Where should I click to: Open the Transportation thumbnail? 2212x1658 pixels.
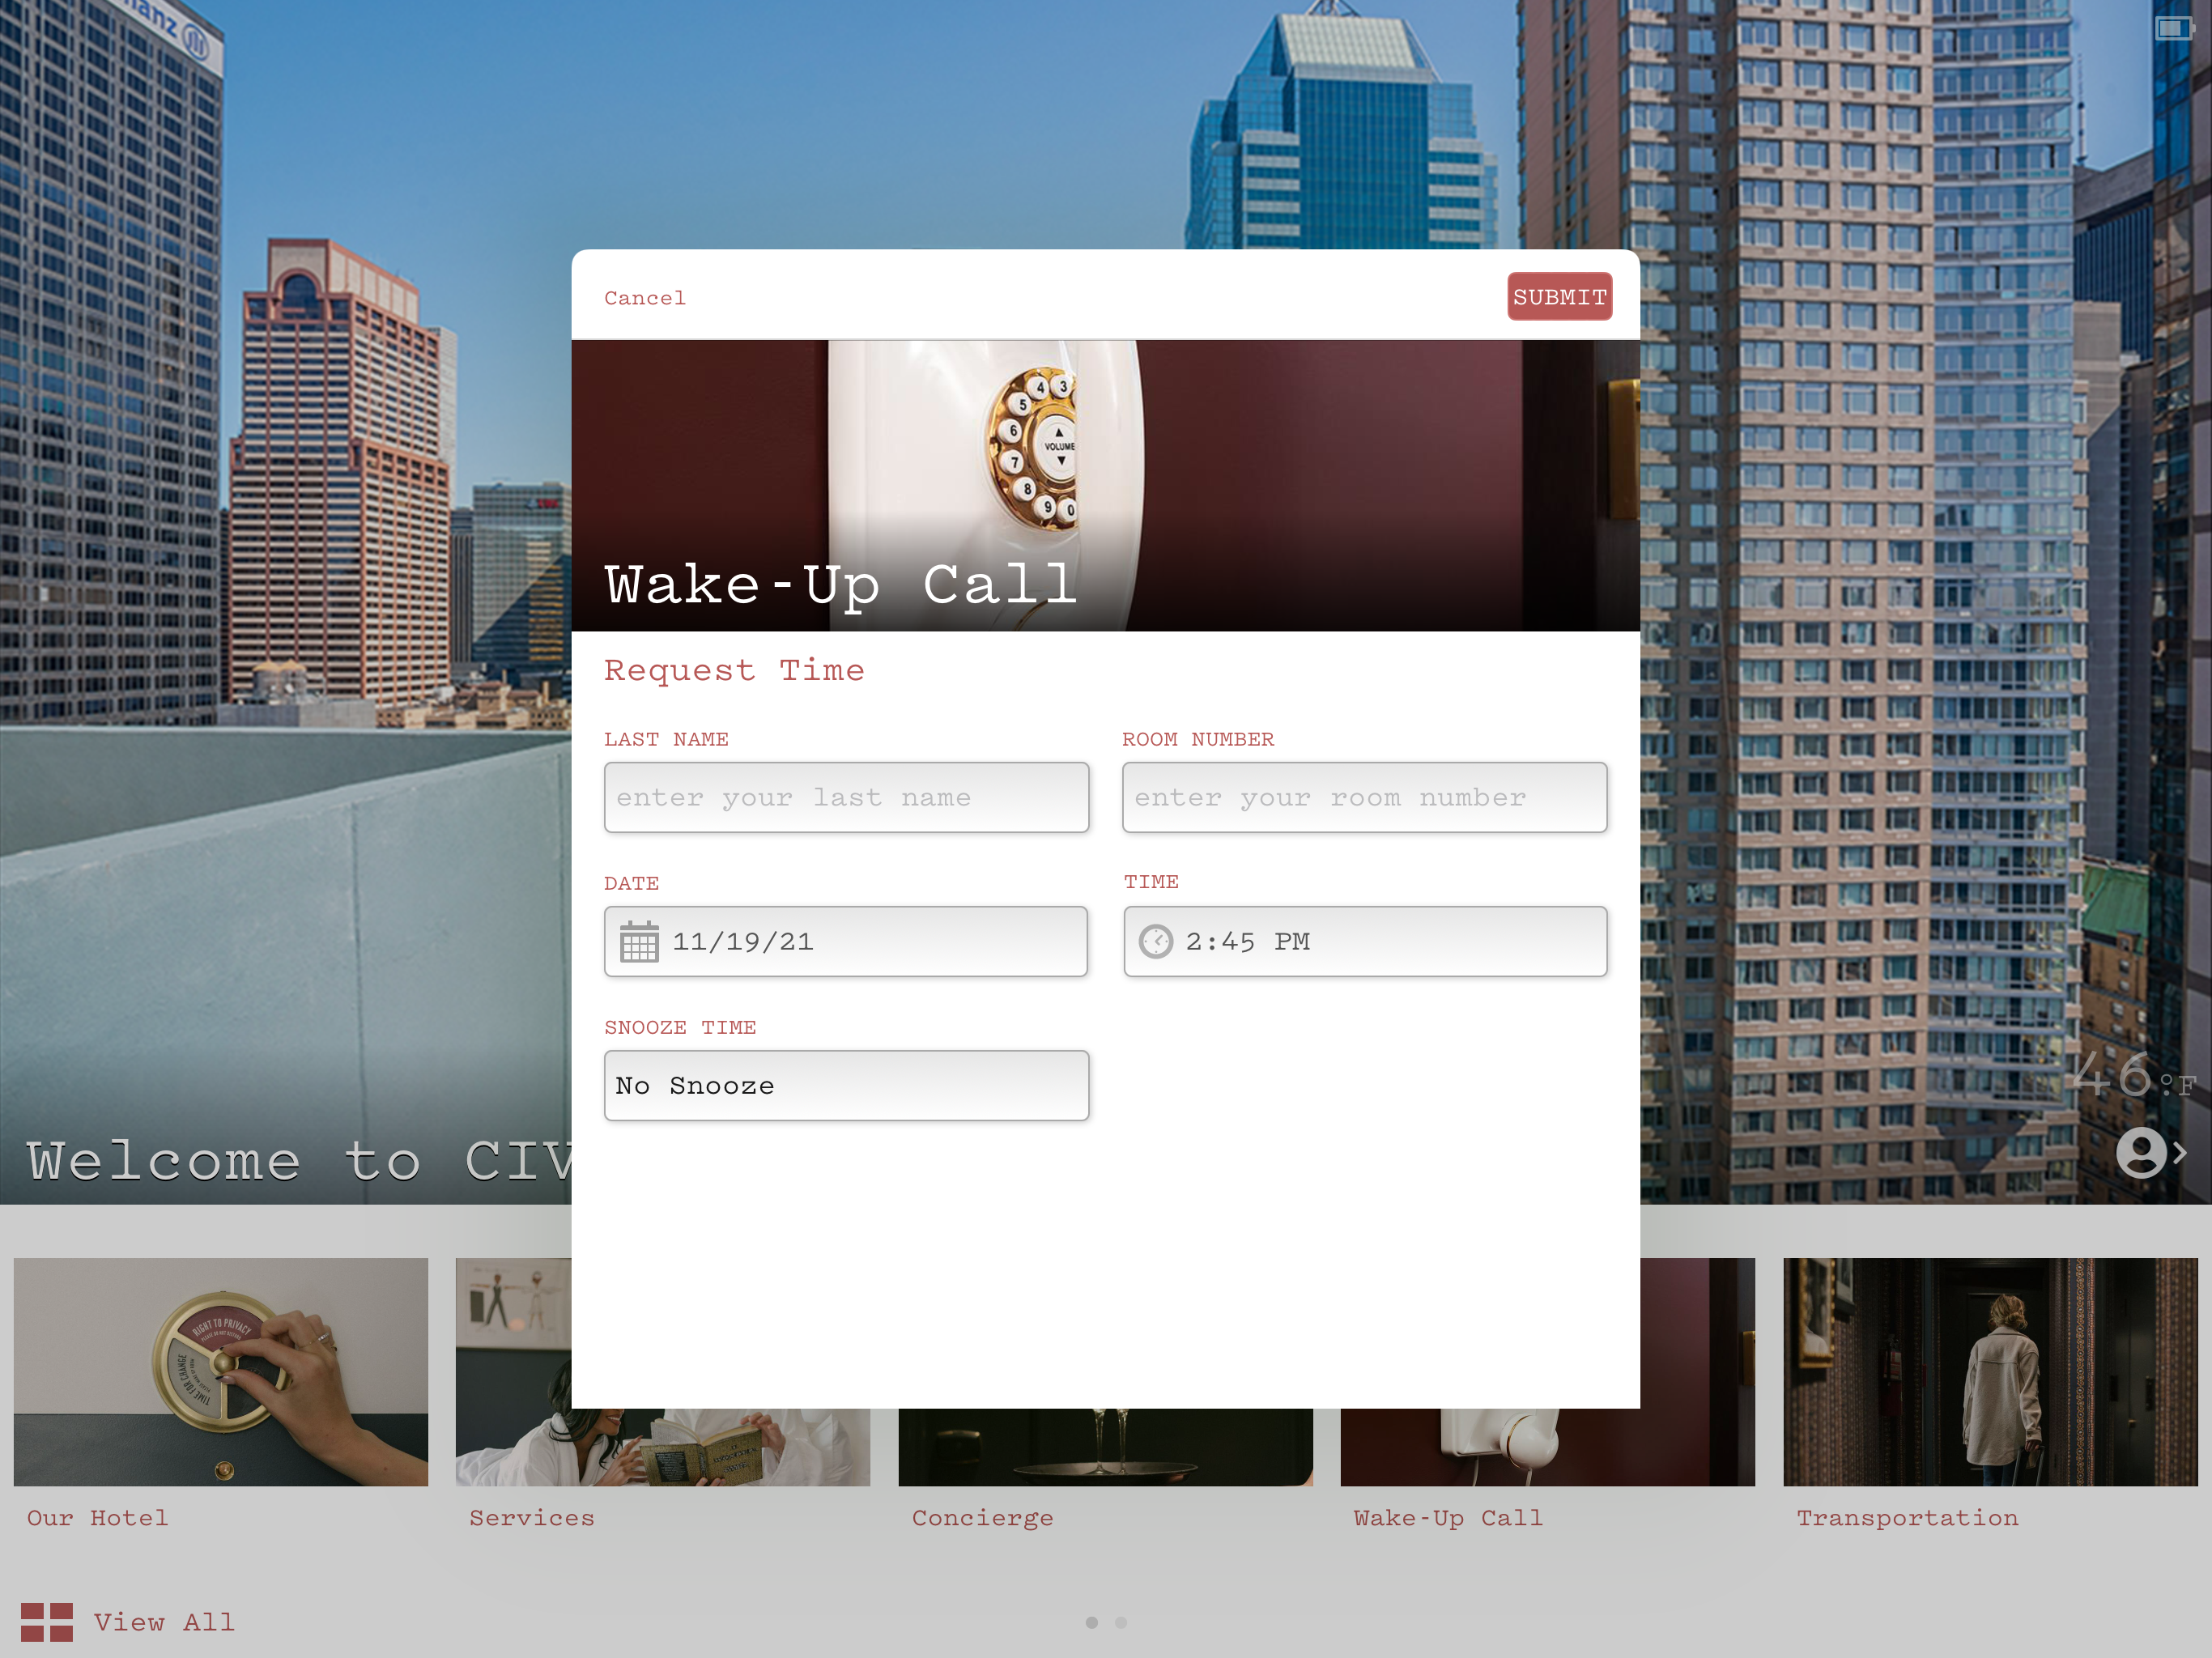[x=1989, y=1371]
